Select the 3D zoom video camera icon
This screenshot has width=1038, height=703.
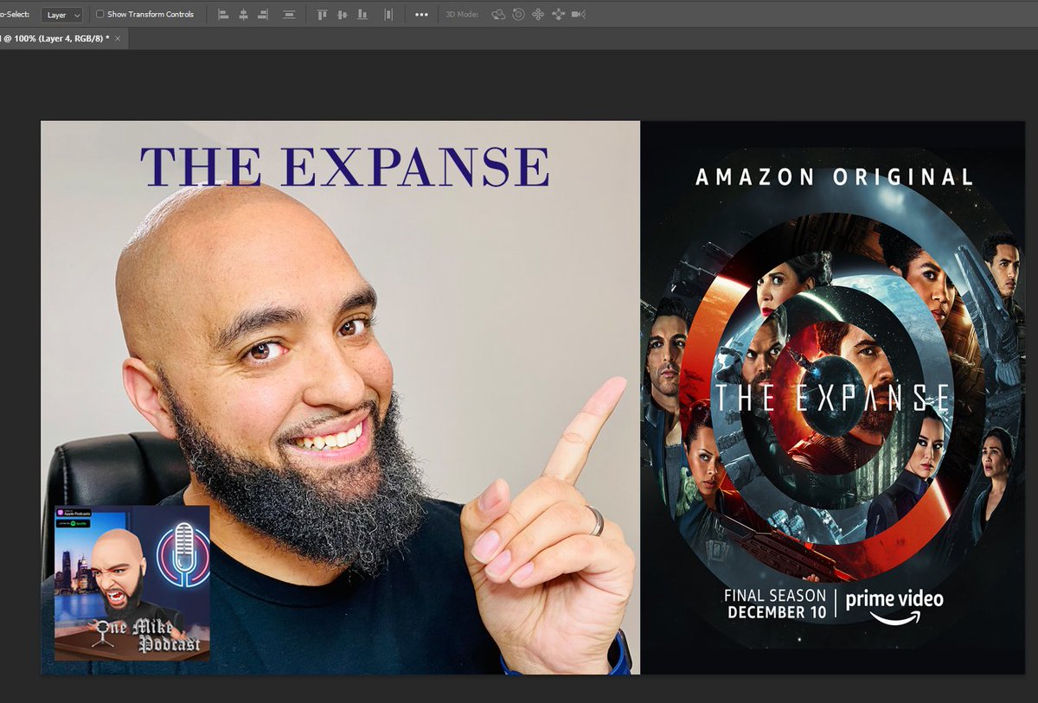click(x=579, y=15)
